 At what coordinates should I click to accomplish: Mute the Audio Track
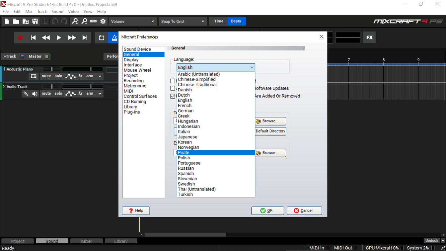pos(46,94)
